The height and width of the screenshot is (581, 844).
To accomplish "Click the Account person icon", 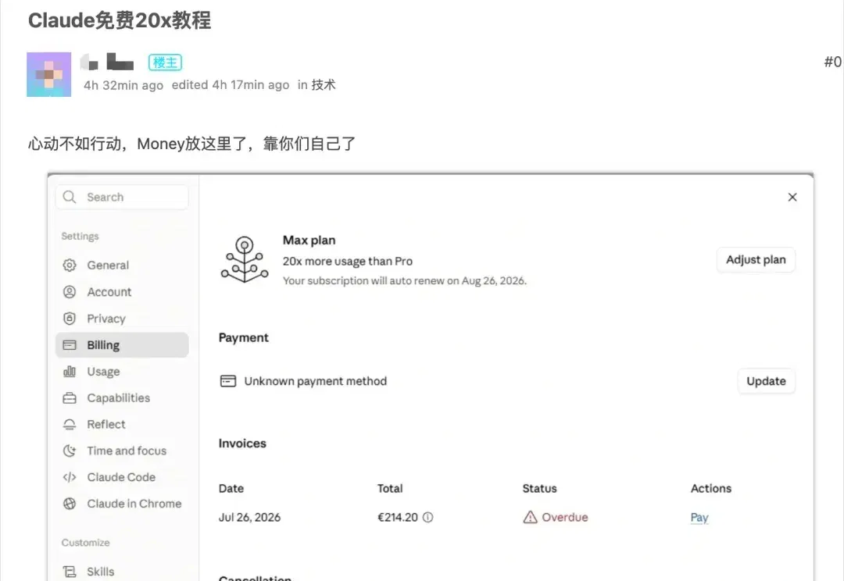I will coord(70,291).
